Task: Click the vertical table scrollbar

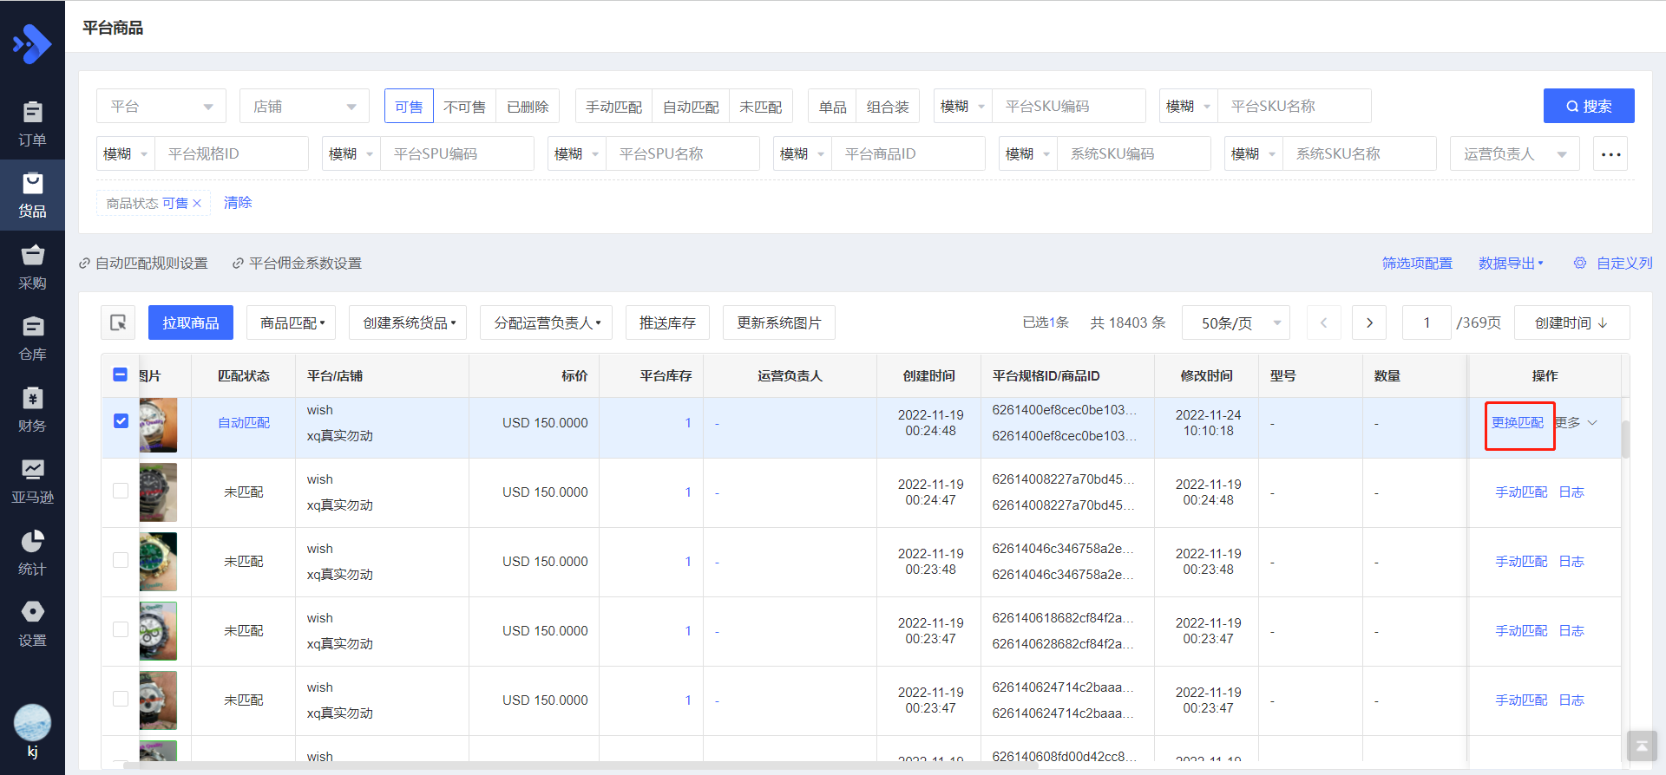Action: [x=1624, y=439]
